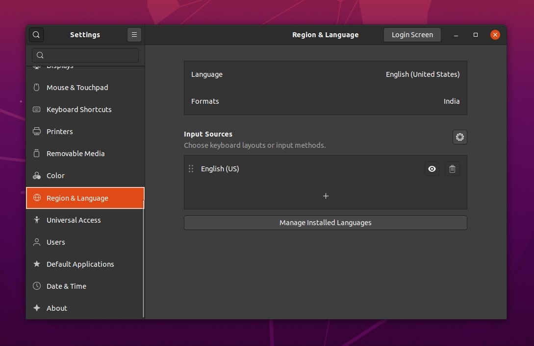Click the search icon in Settings header

point(36,35)
